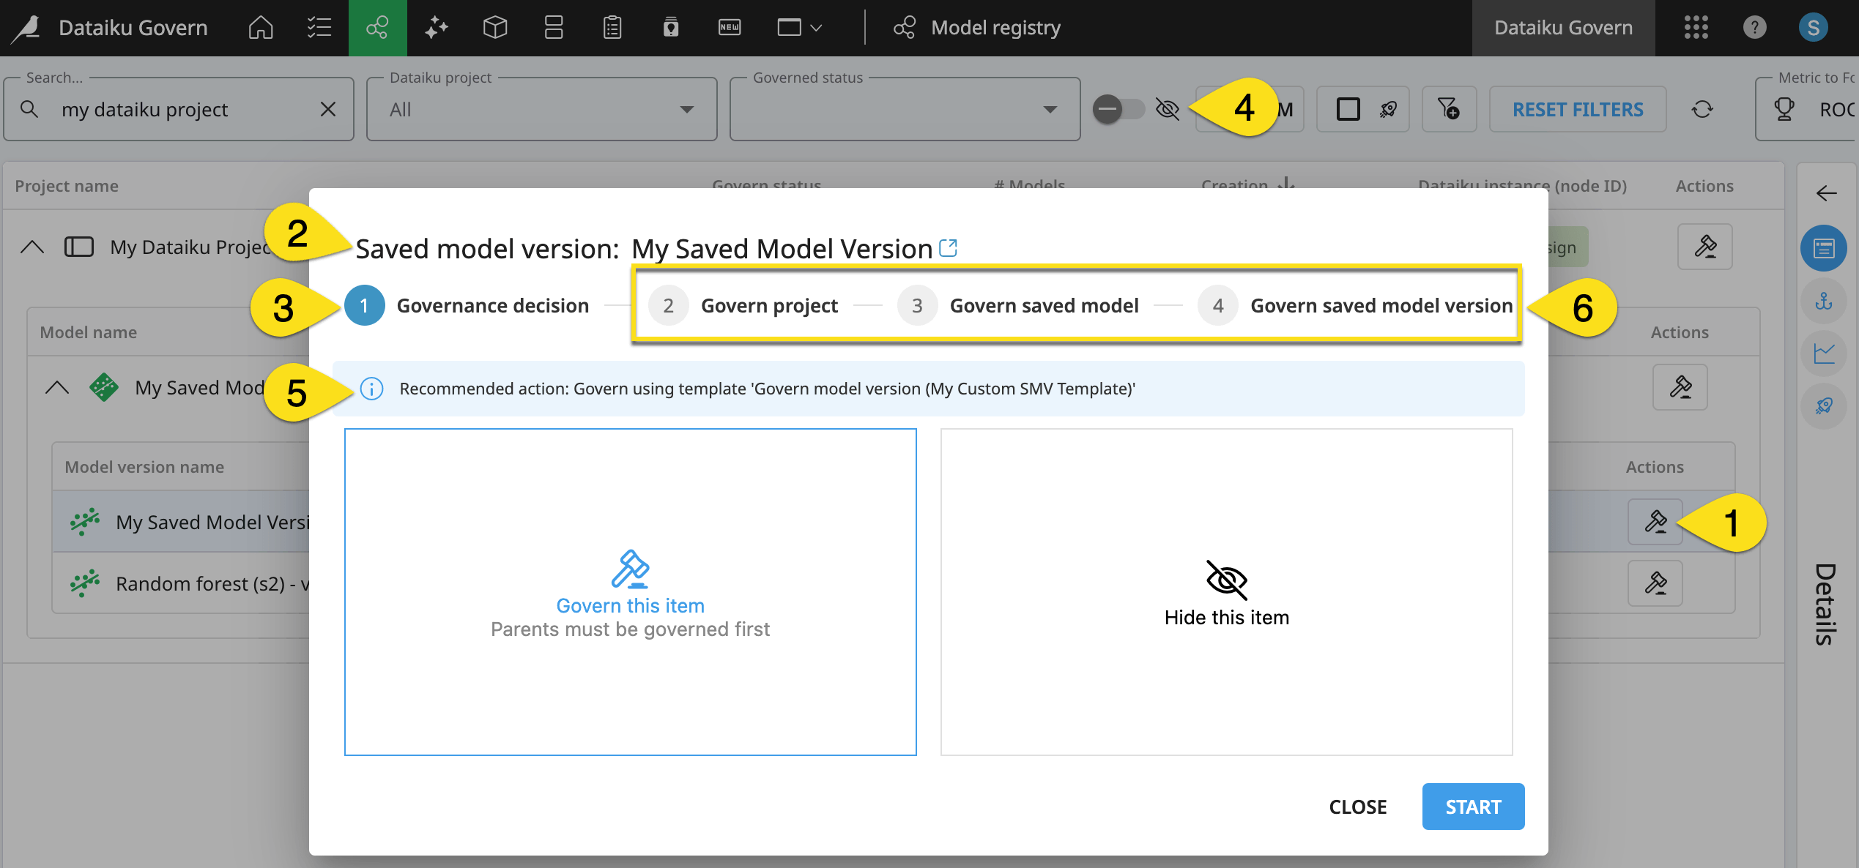Flip the gray toggle switch in the filter bar
This screenshot has height=868, width=1859.
[1118, 108]
